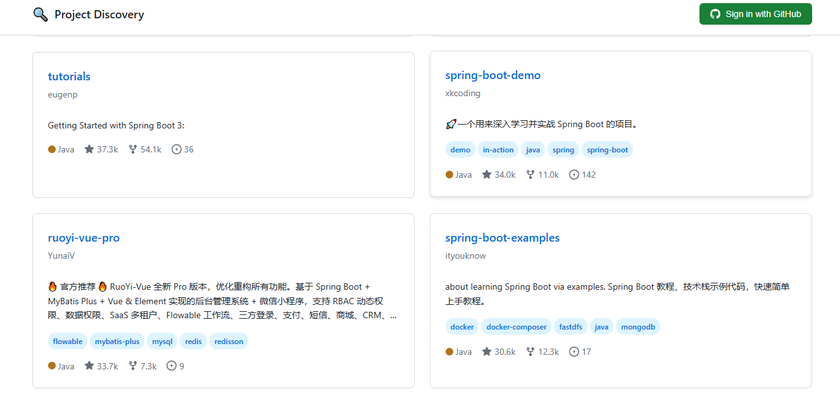Click the Java language dot in tutorials card

click(x=52, y=149)
